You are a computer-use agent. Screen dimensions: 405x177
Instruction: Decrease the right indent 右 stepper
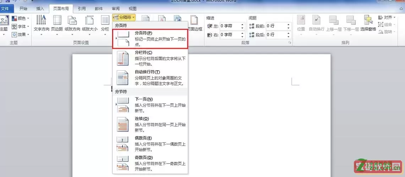242,36
